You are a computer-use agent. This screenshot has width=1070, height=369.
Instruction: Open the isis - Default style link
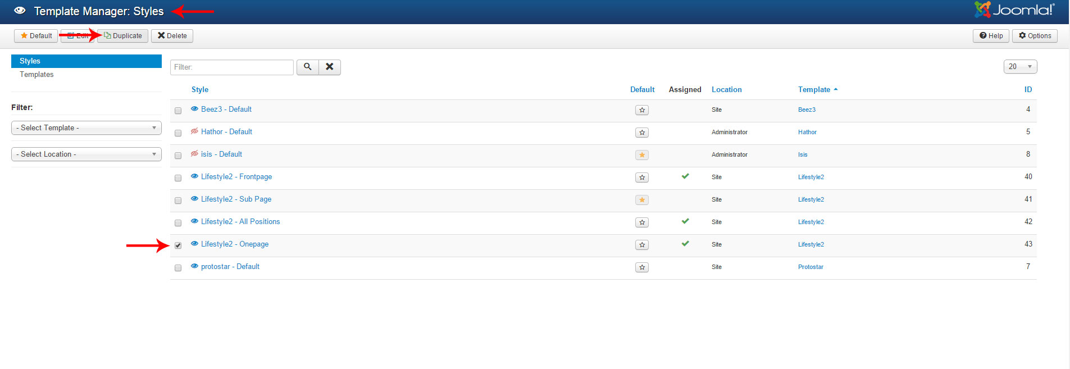pos(221,154)
